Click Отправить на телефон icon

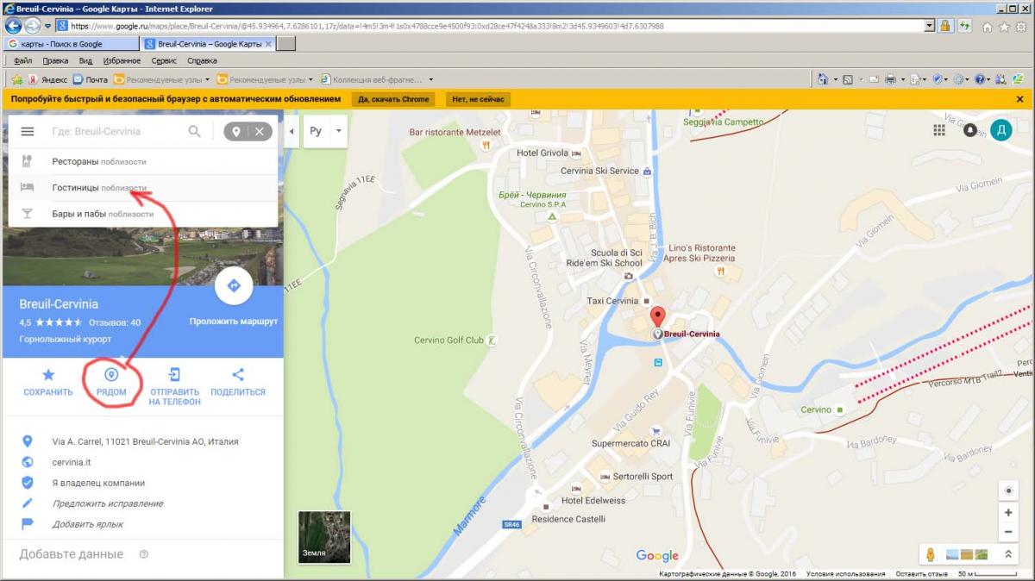point(174,374)
